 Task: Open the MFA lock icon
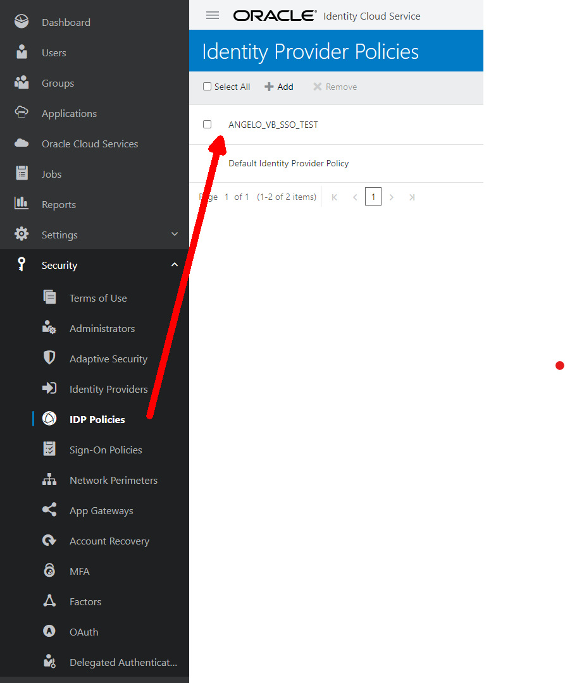pos(49,571)
